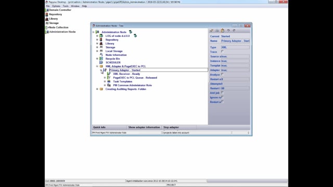Collapse the Primary Adapter - Started branch
This screenshot has height=187, width=333.
point(101,70)
